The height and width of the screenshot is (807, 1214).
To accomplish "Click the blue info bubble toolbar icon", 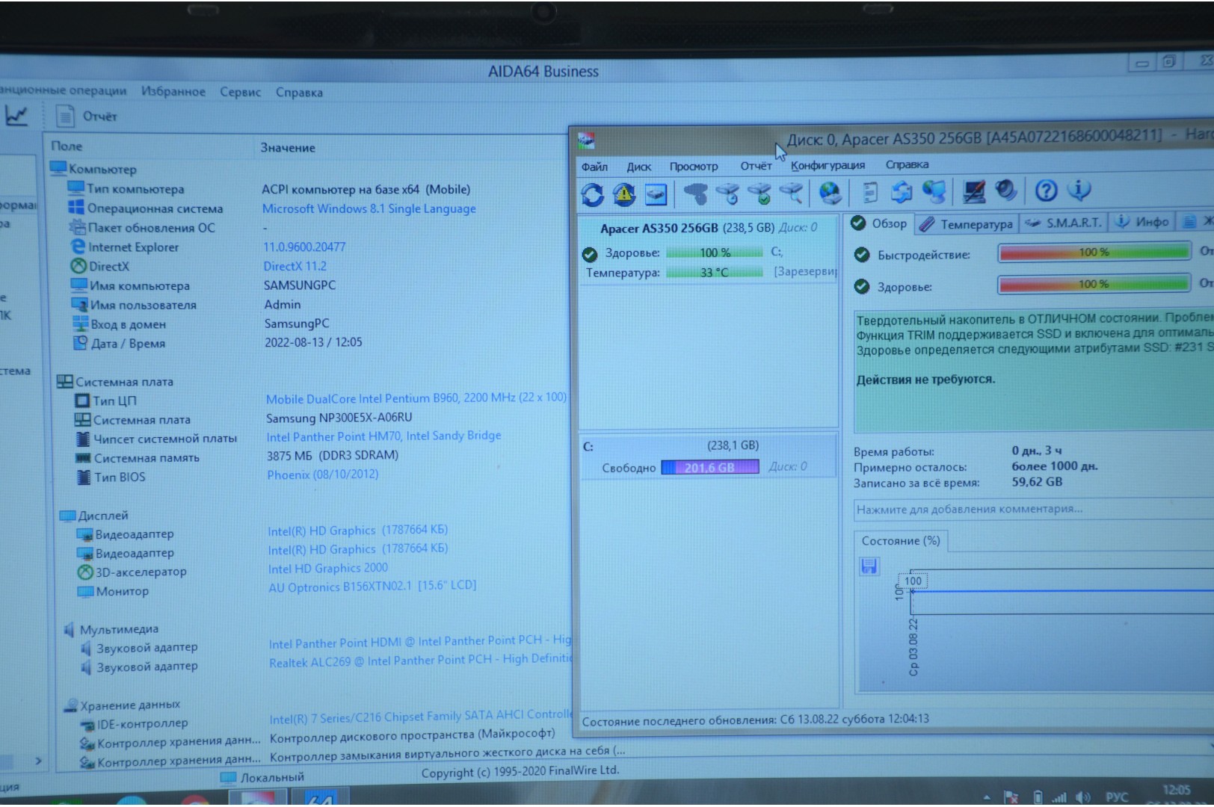I will 1079,190.
